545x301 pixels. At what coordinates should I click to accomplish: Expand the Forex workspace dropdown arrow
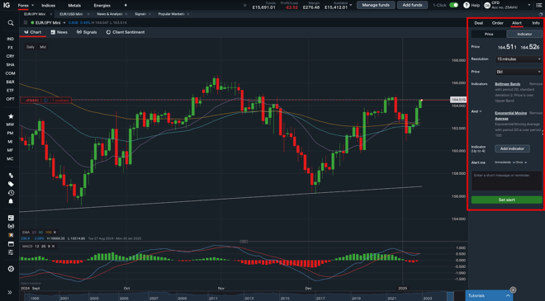click(x=33, y=6)
